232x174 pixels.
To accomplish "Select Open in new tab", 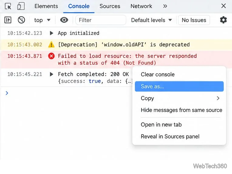I will (179, 125).
